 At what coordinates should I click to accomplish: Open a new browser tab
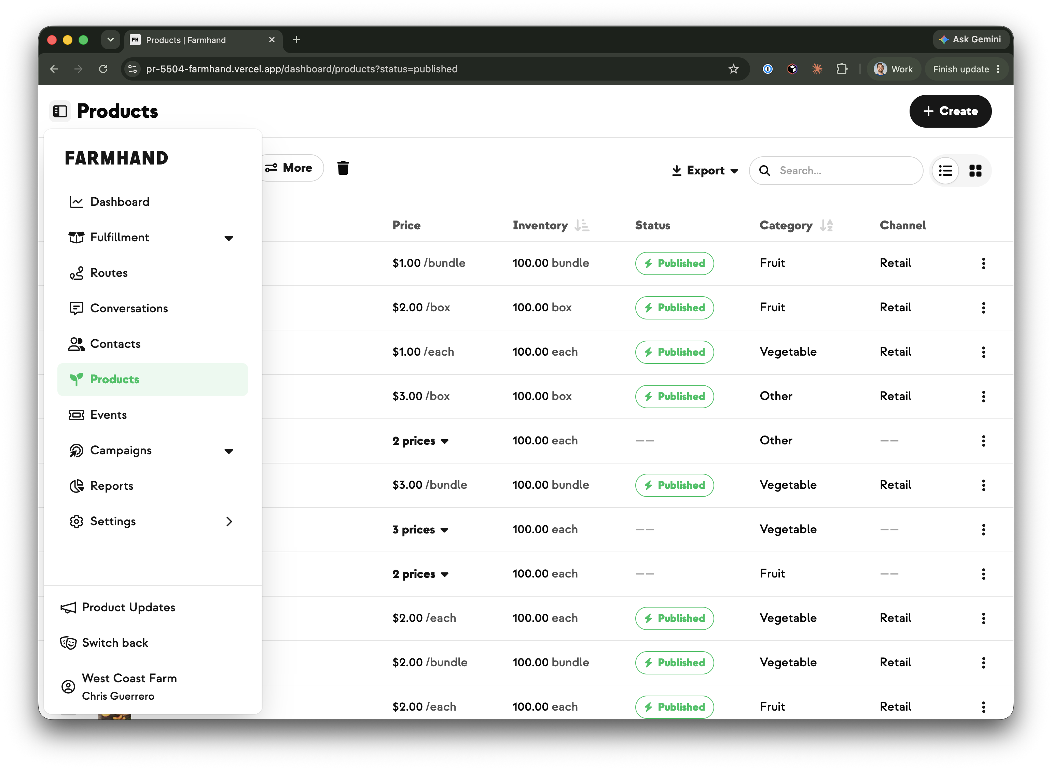(296, 40)
